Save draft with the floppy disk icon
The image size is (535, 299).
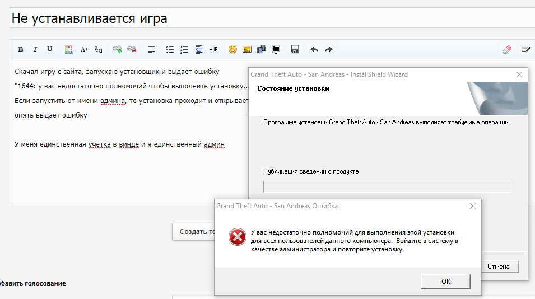pyautogui.click(x=295, y=49)
